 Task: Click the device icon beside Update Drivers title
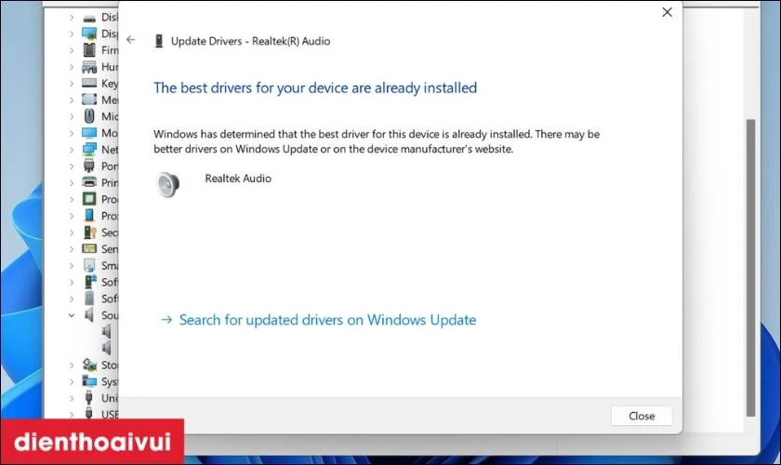pyautogui.click(x=159, y=41)
